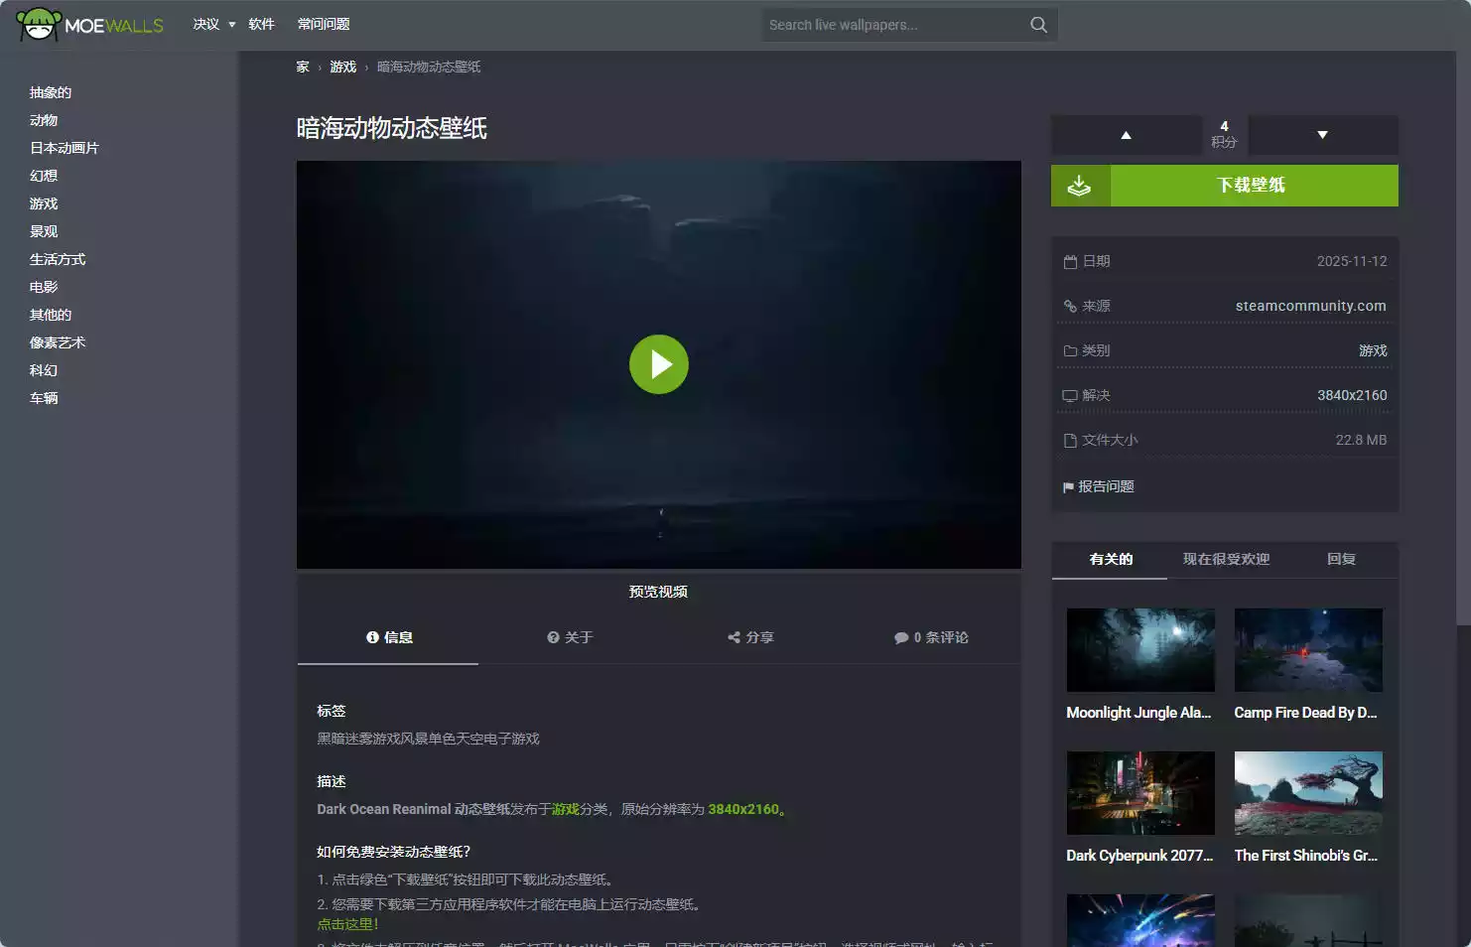The width and height of the screenshot is (1471, 947).
Task: Play the preview video
Action: [659, 364]
